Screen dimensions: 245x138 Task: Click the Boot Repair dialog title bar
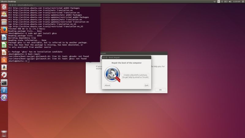point(126,57)
